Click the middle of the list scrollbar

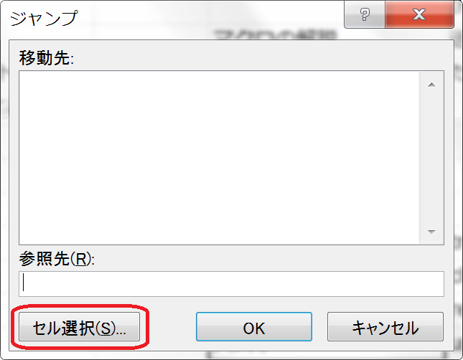pyautogui.click(x=431, y=158)
